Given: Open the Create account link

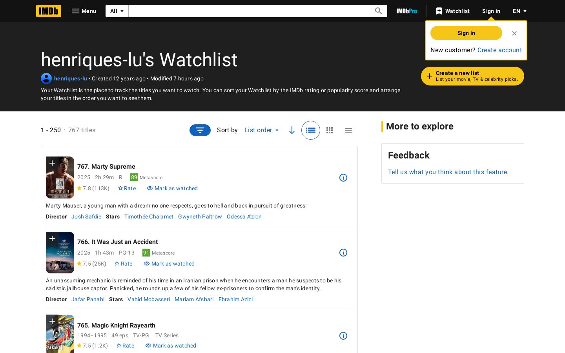Looking at the screenshot, I should pyautogui.click(x=499, y=50).
